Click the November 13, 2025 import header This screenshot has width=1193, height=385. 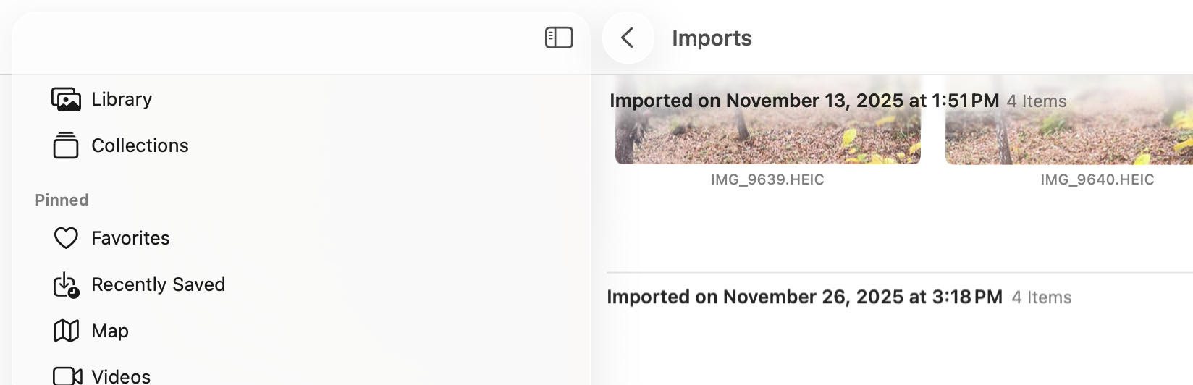(x=804, y=101)
